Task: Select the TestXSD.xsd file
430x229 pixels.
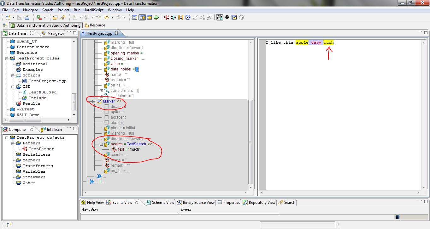Action: pyautogui.click(x=39, y=92)
